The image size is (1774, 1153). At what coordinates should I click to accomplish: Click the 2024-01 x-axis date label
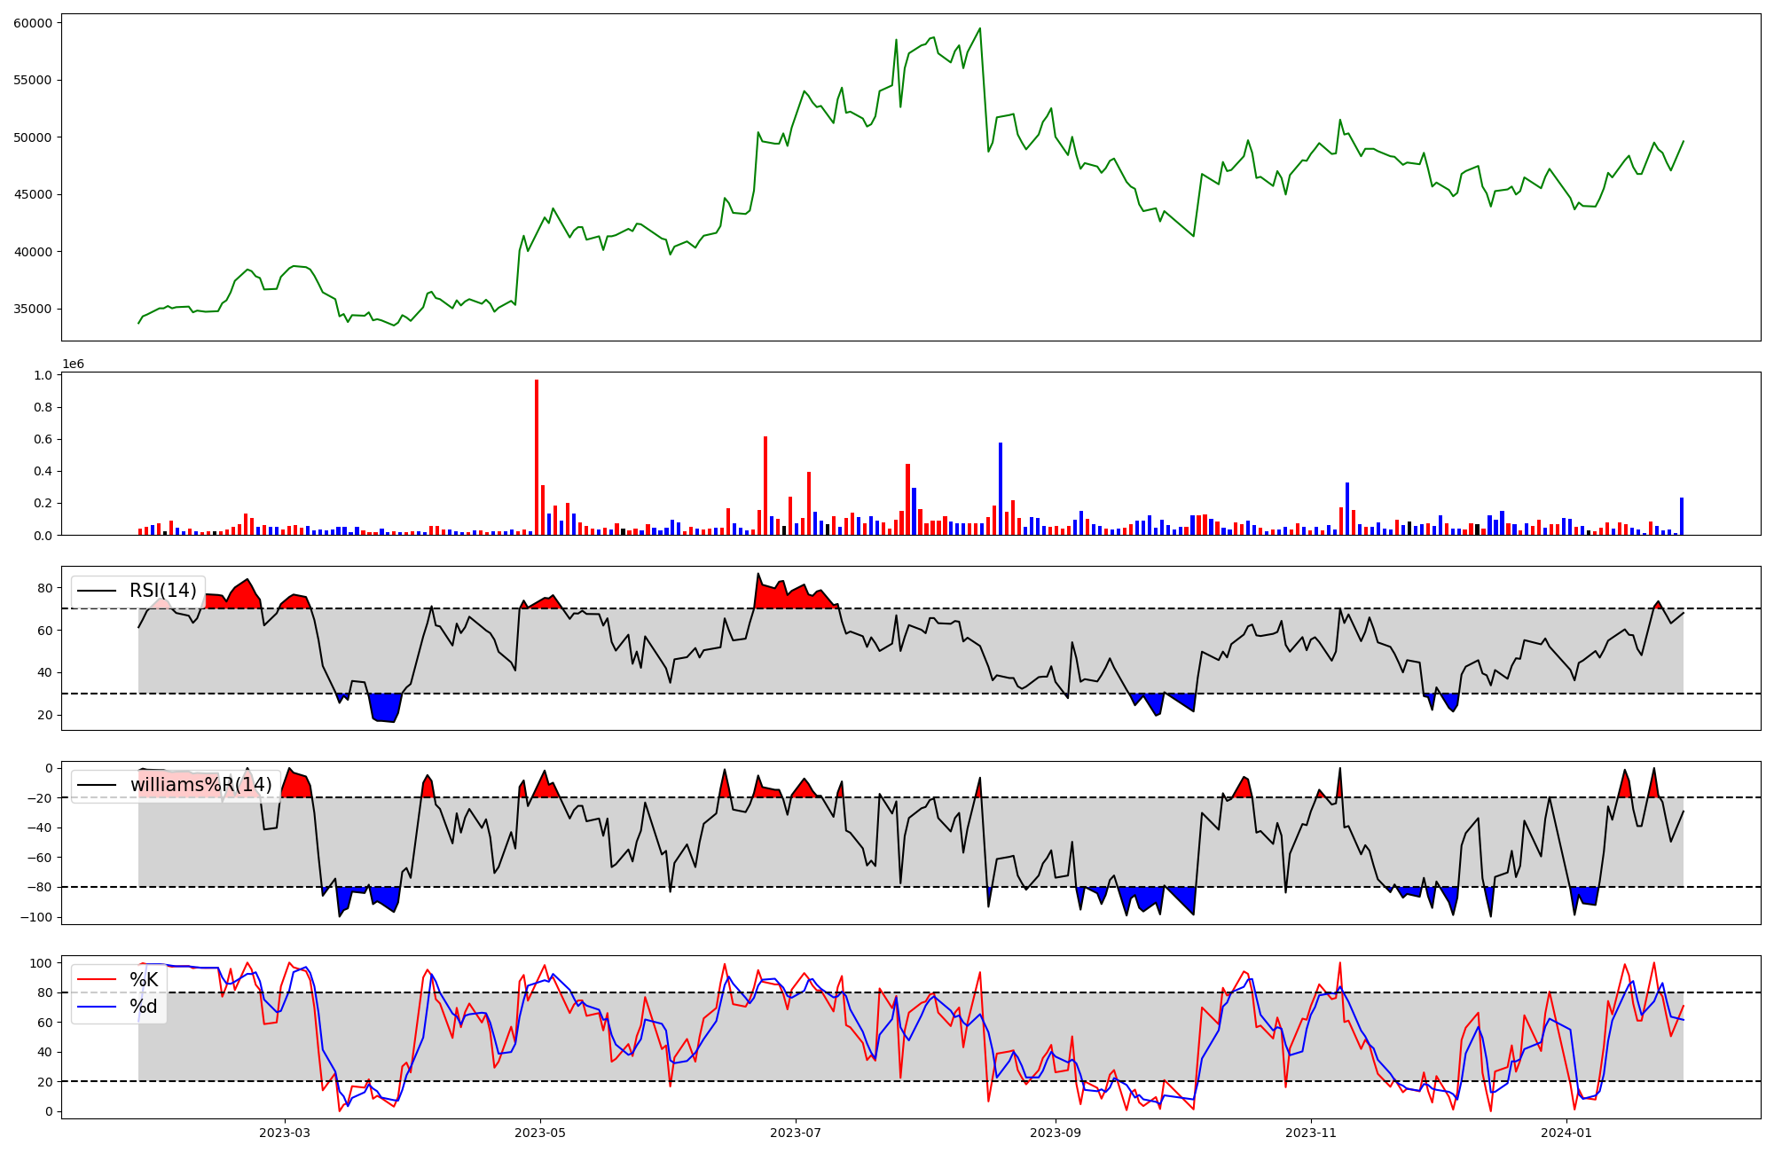coord(1566,1133)
